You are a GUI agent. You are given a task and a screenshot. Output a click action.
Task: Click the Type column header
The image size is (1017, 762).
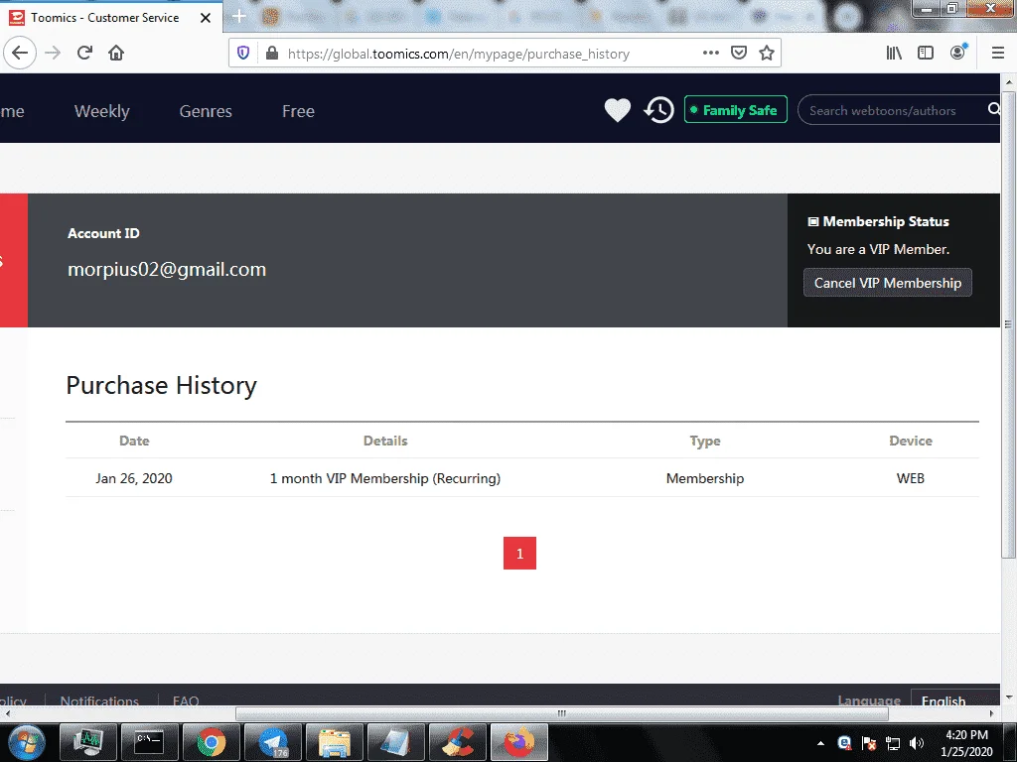coord(705,442)
